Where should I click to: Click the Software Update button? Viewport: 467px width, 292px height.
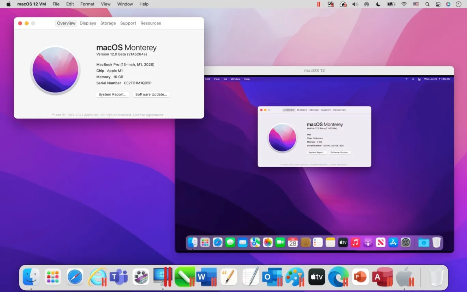(x=151, y=94)
